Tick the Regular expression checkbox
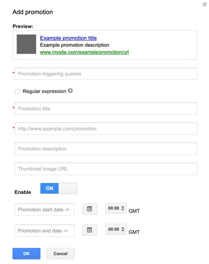The width and height of the screenshot is (209, 264). 17,92
